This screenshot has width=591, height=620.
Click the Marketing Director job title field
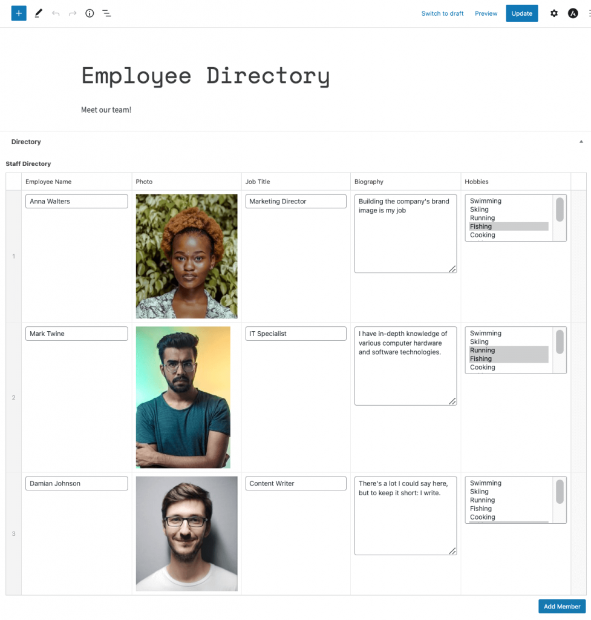(296, 201)
